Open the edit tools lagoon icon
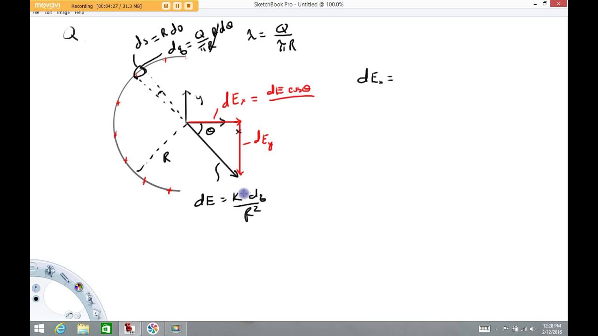This screenshot has width=598, height=336. coord(89,299)
